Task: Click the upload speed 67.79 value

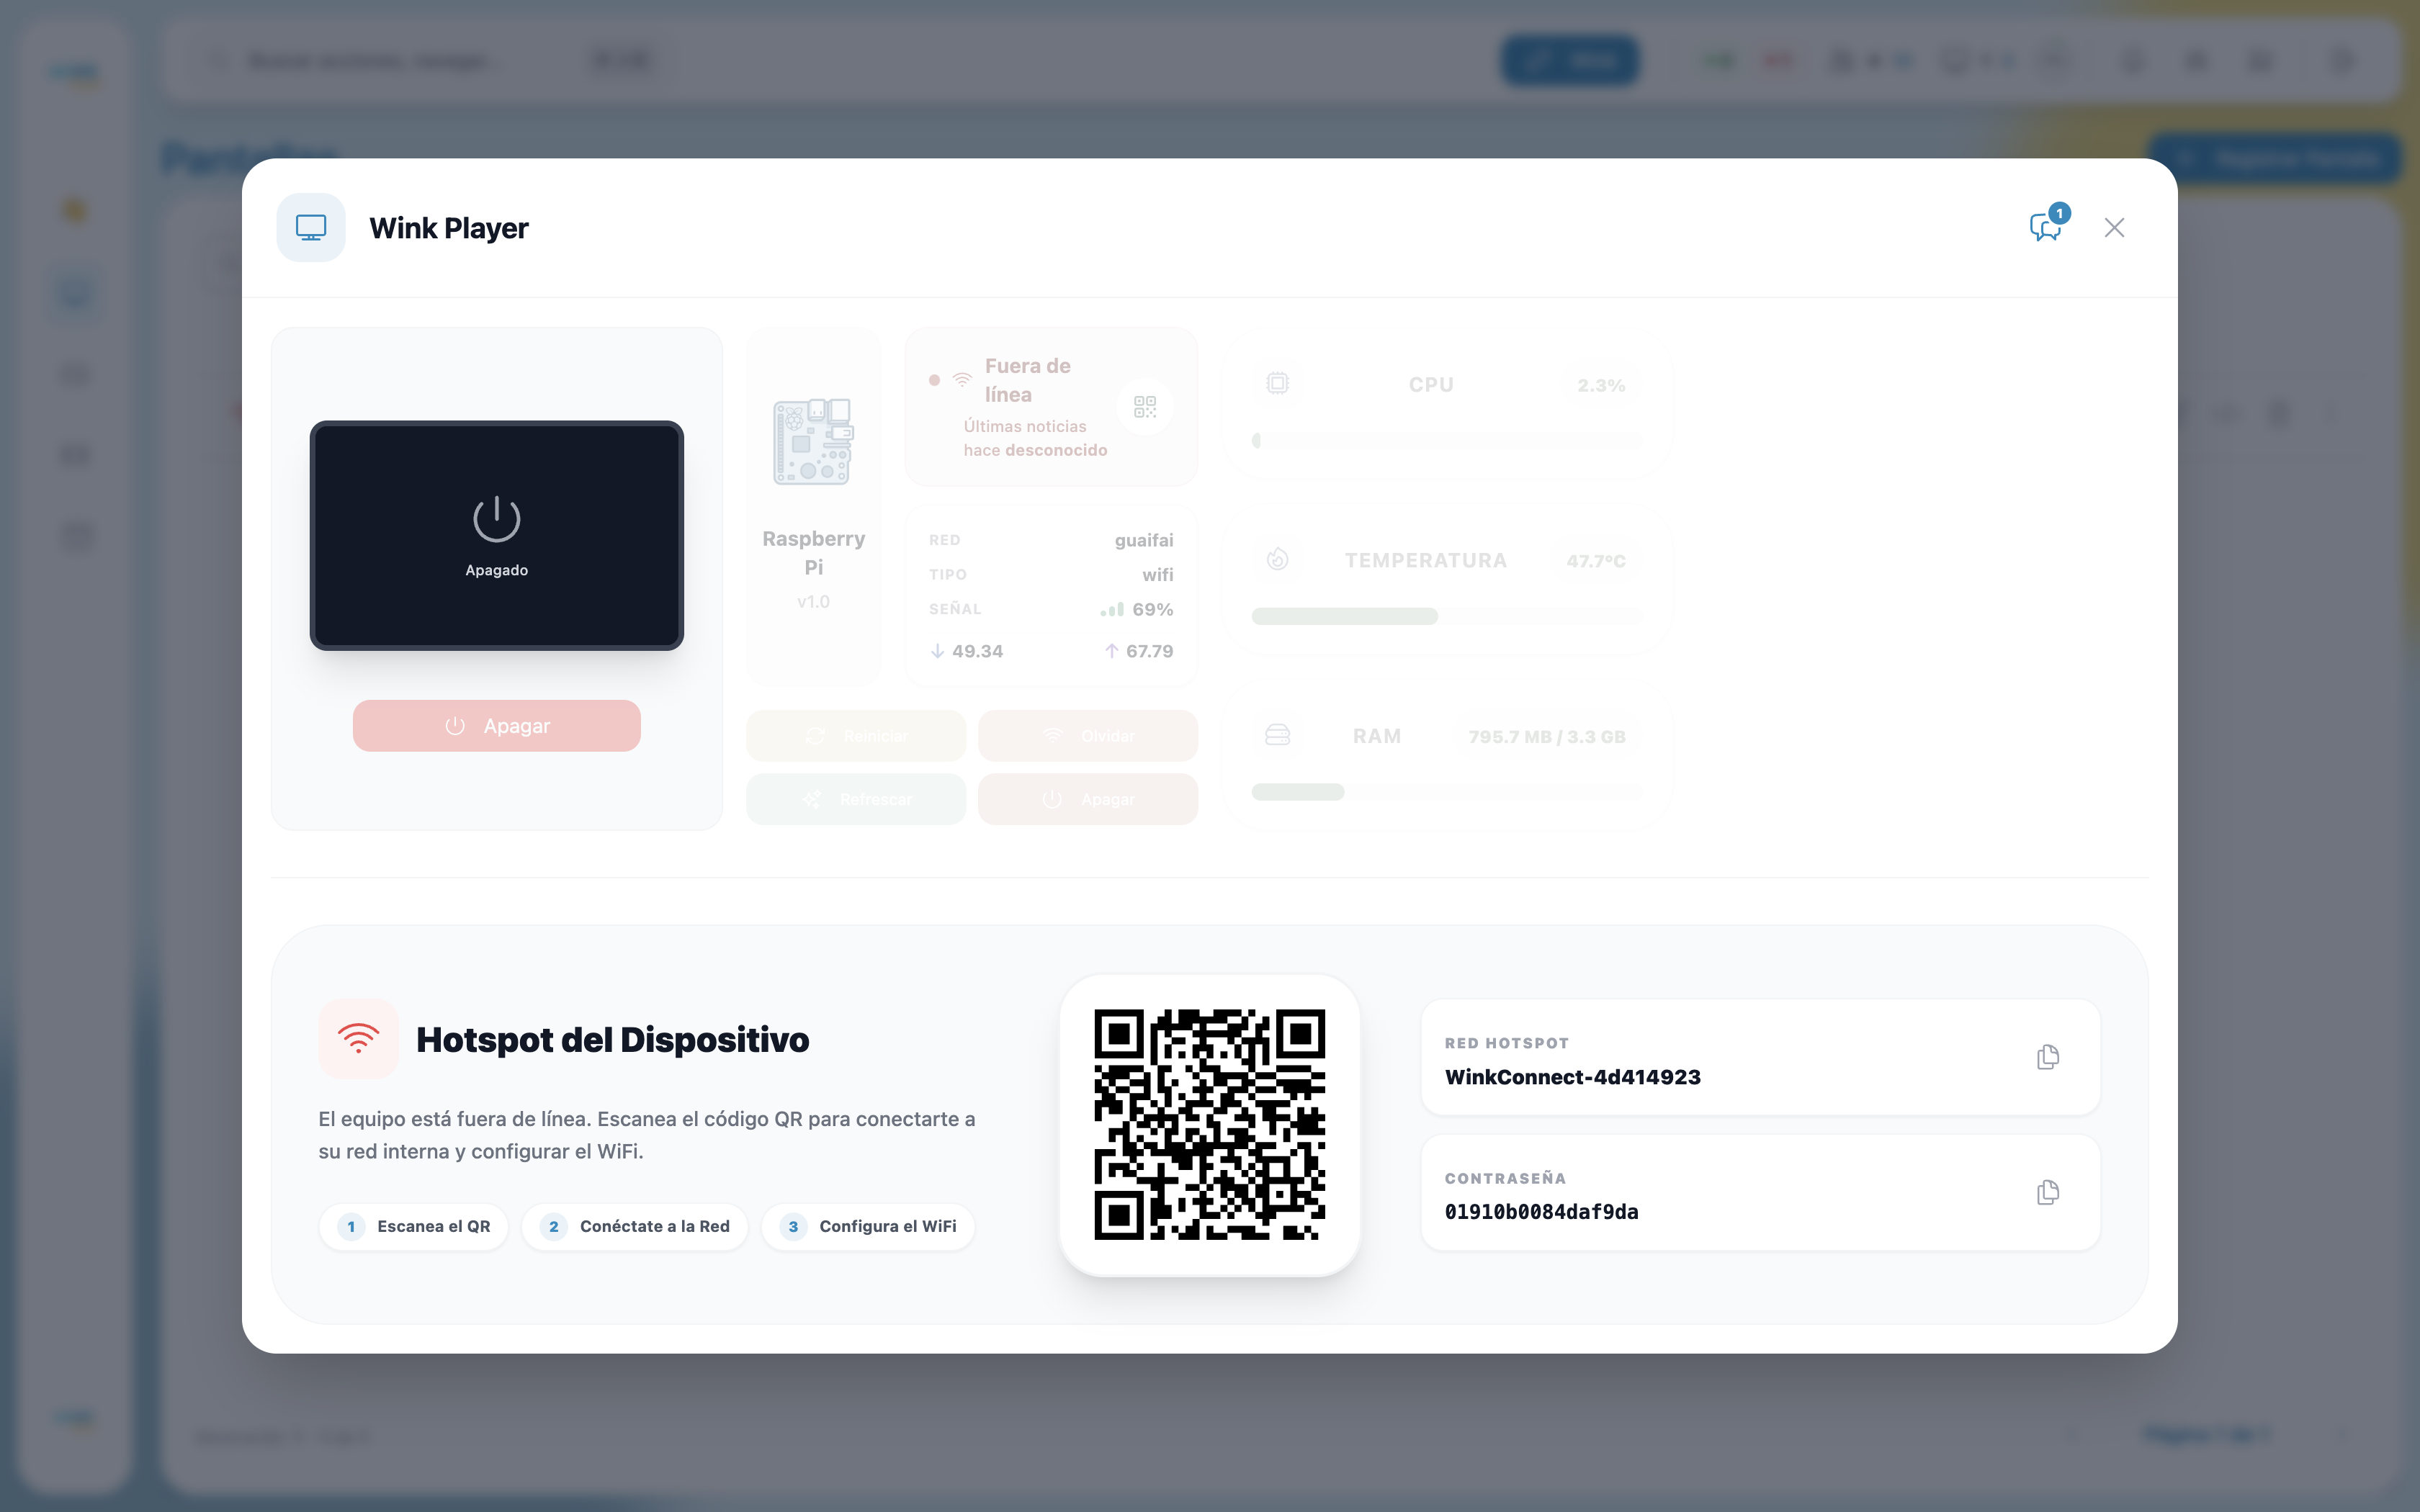Action: (x=1149, y=651)
